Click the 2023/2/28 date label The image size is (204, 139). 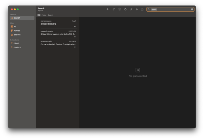(72, 31)
